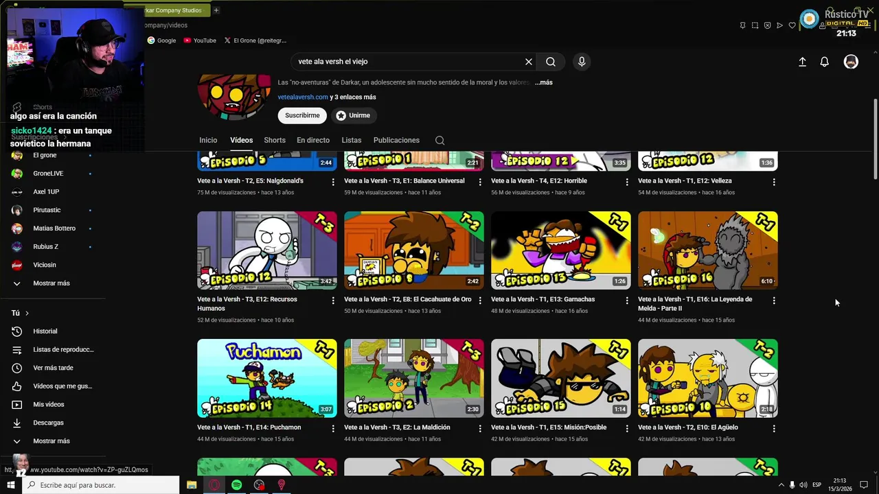Screen dimensions: 879x494
Task: Click the browser snapshot capture icon
Action: point(755,25)
